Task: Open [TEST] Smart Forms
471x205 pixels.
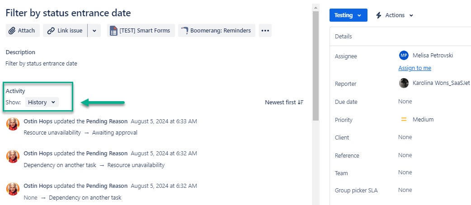Action: [141, 31]
